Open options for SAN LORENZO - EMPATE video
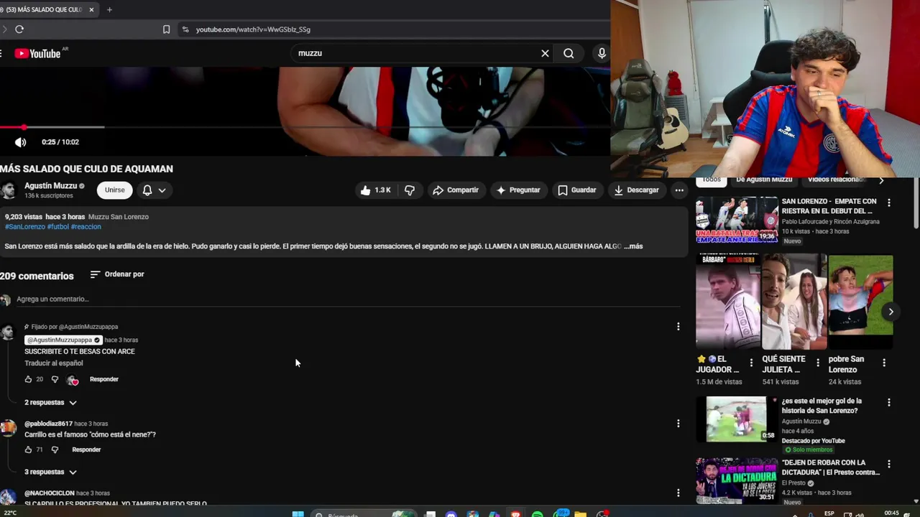920x517 pixels. (x=889, y=203)
